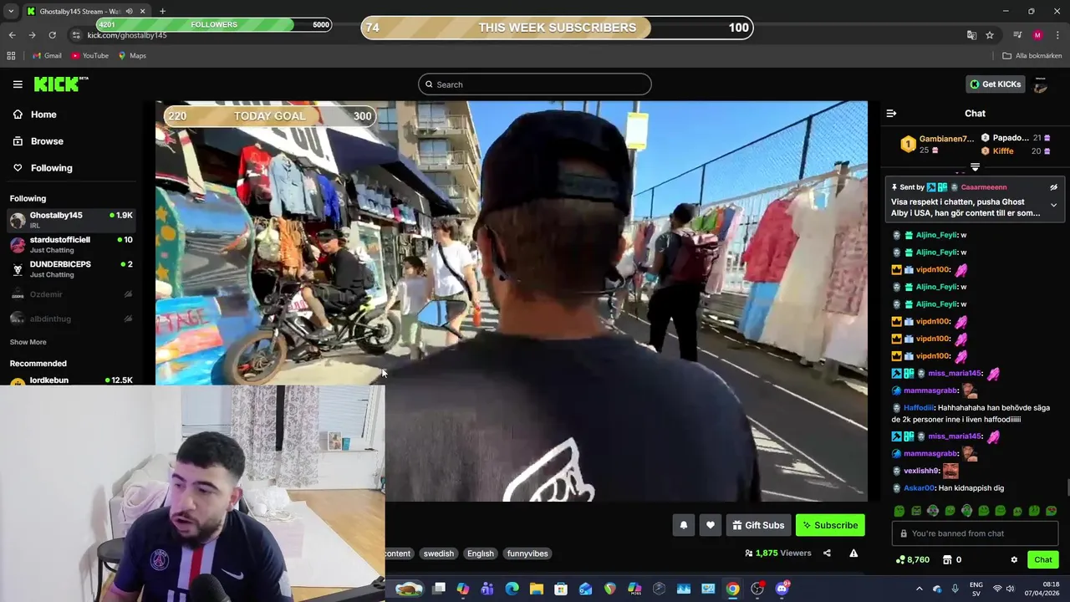Open File Explorer from the taskbar
Image resolution: width=1070 pixels, height=602 pixels.
coord(537,589)
